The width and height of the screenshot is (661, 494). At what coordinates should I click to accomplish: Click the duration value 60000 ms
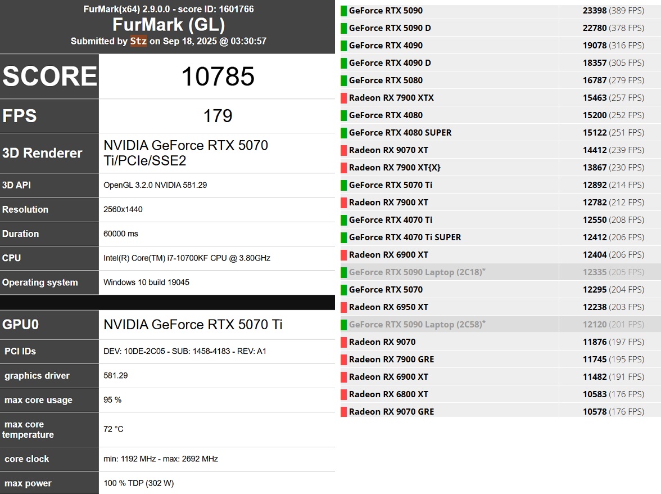coord(120,233)
